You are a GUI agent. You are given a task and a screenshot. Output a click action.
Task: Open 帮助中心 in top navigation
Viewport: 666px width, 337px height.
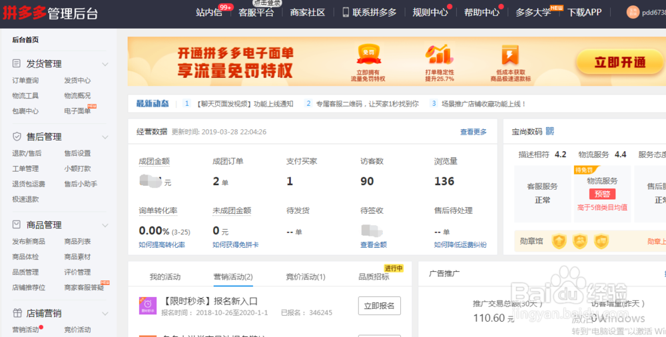point(482,13)
